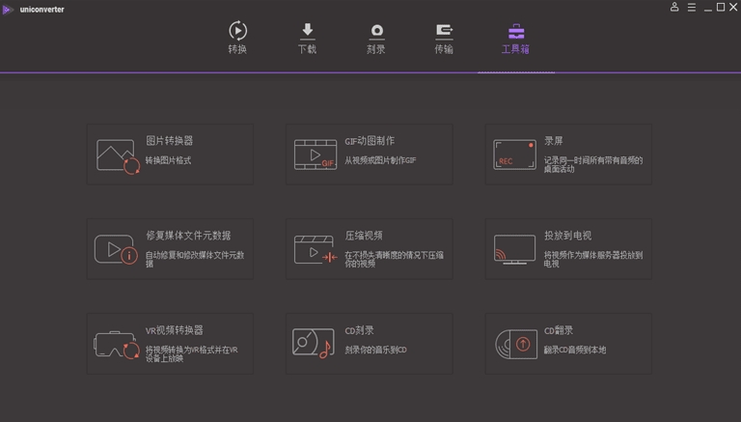This screenshot has height=422, width=741.
Task: Click the REC screen recorder icon
Action: [514, 155]
